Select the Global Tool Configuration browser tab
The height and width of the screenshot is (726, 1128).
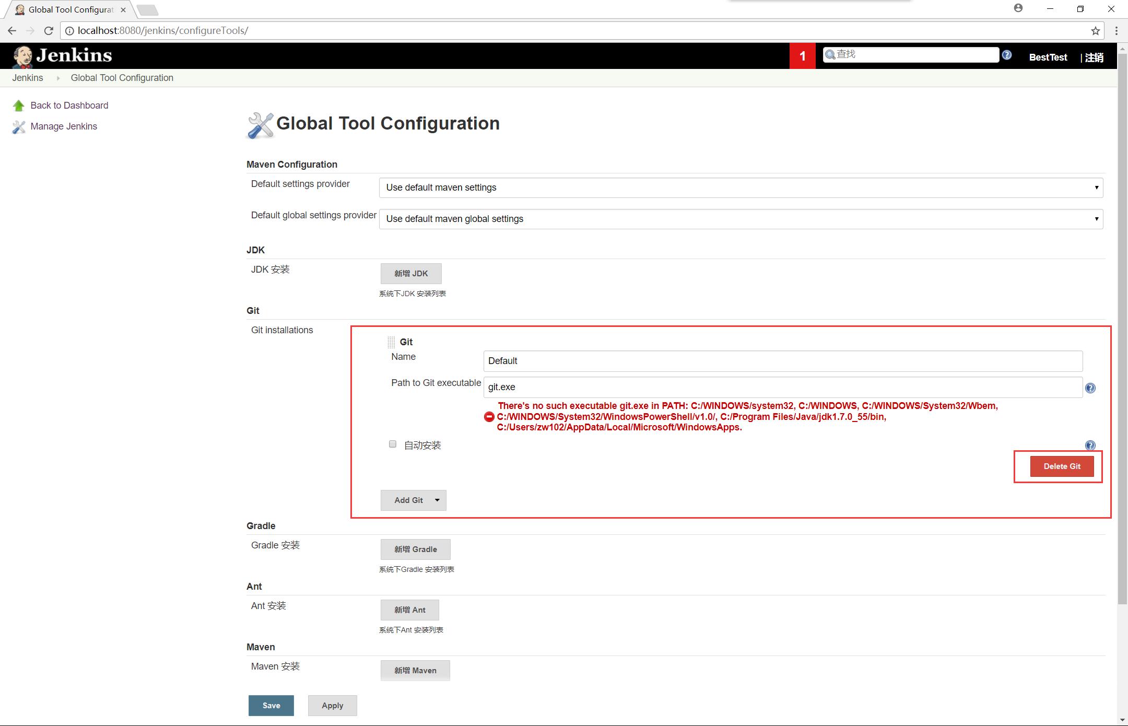click(x=69, y=10)
